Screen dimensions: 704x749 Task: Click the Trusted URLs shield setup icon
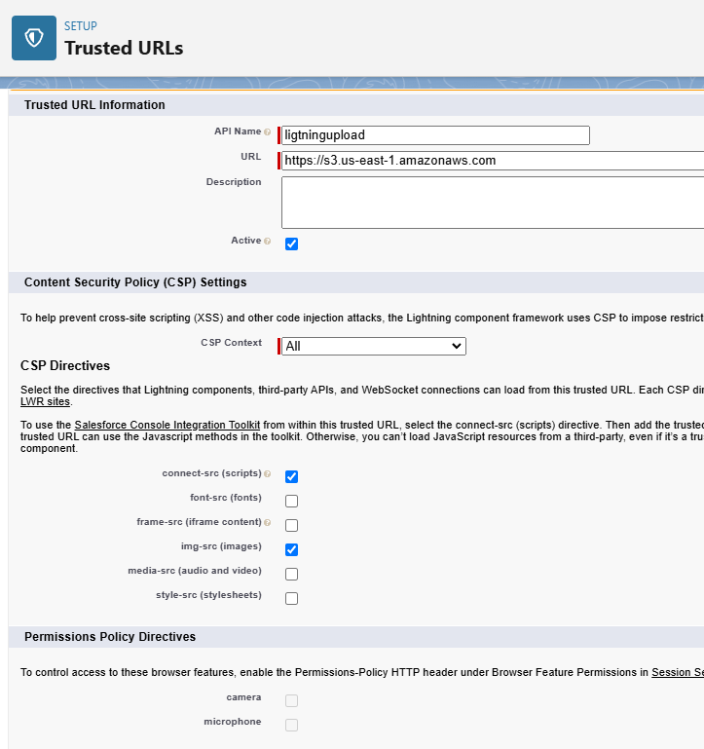tap(34, 38)
